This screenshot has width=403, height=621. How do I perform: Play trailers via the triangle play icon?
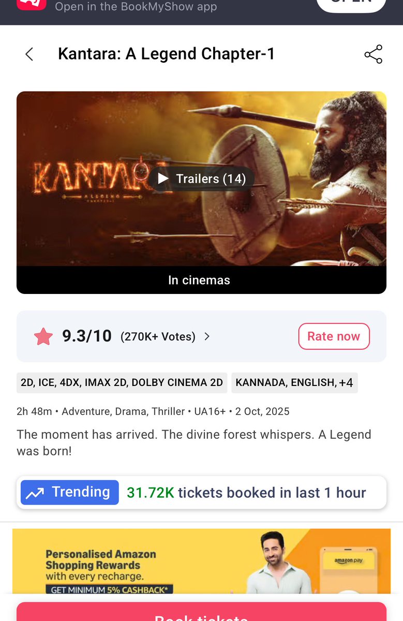pos(163,179)
